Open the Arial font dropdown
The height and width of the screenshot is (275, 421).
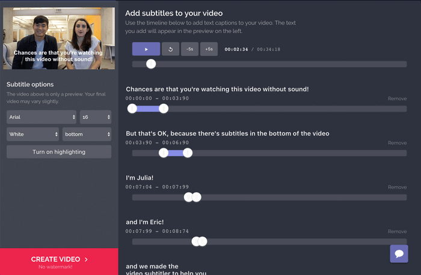(42, 117)
